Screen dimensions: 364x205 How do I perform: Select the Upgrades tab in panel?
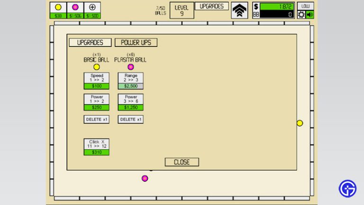(90, 43)
